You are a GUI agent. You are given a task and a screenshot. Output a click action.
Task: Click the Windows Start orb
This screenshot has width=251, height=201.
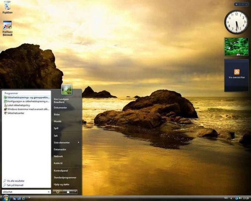(5, 198)
